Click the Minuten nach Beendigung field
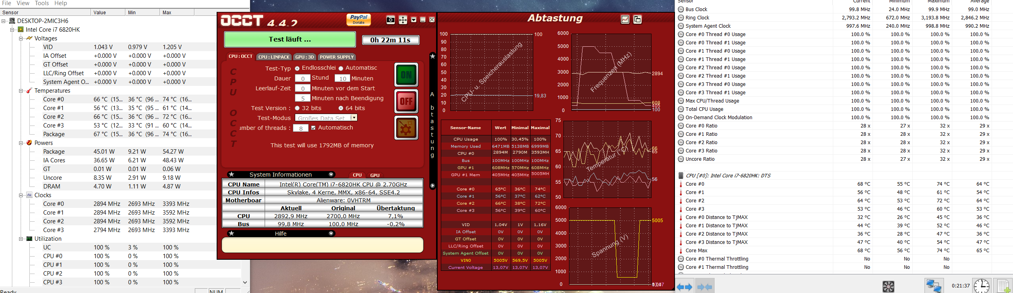 coord(302,98)
